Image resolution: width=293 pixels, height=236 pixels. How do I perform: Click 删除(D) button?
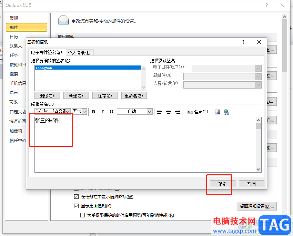(47, 95)
